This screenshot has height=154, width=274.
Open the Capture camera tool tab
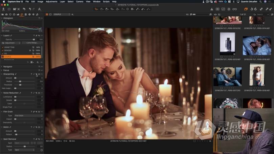click(6, 15)
